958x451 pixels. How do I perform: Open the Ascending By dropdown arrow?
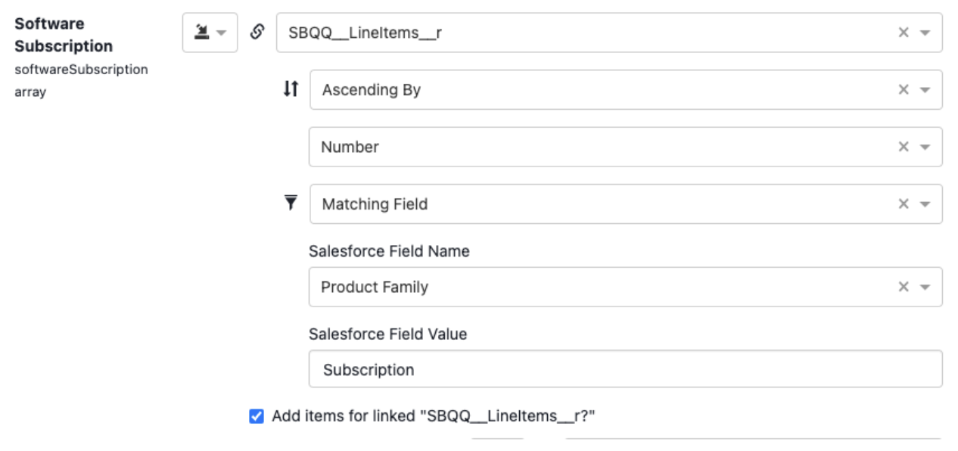click(925, 90)
